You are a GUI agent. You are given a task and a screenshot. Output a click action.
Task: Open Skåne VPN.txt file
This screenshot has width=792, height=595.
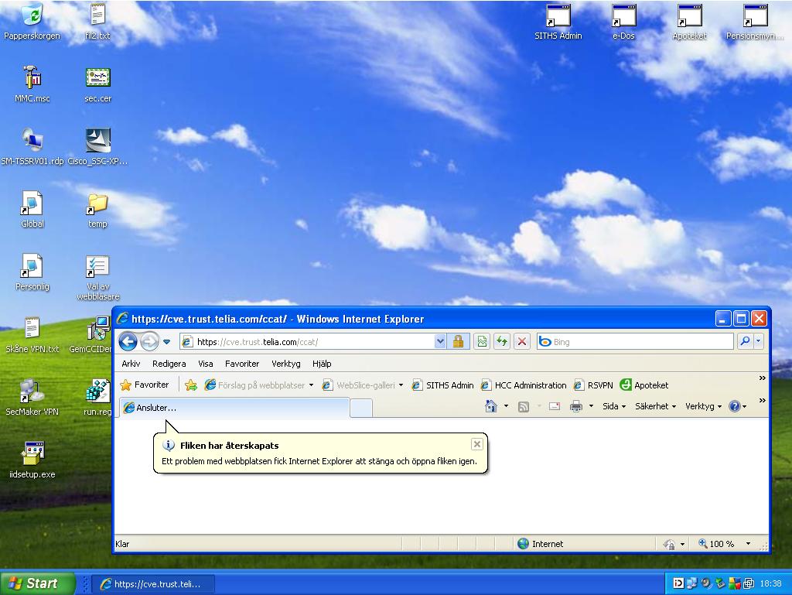(x=32, y=334)
